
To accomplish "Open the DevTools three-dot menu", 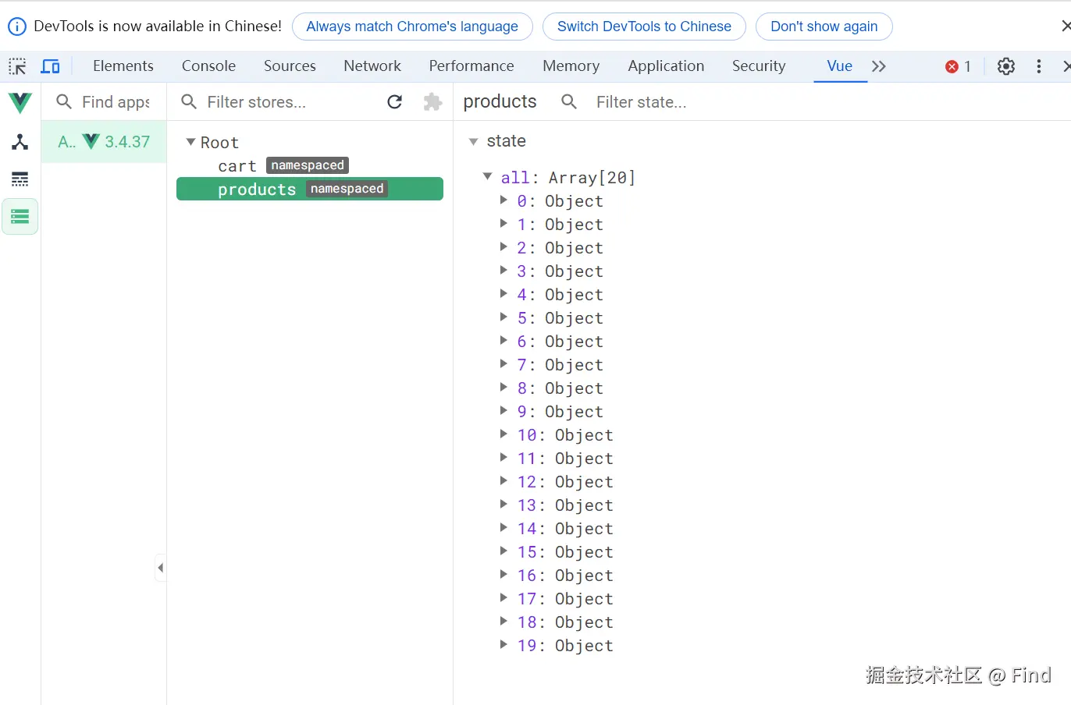I will (1038, 66).
